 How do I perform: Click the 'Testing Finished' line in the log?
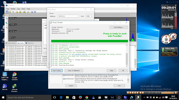(66, 65)
